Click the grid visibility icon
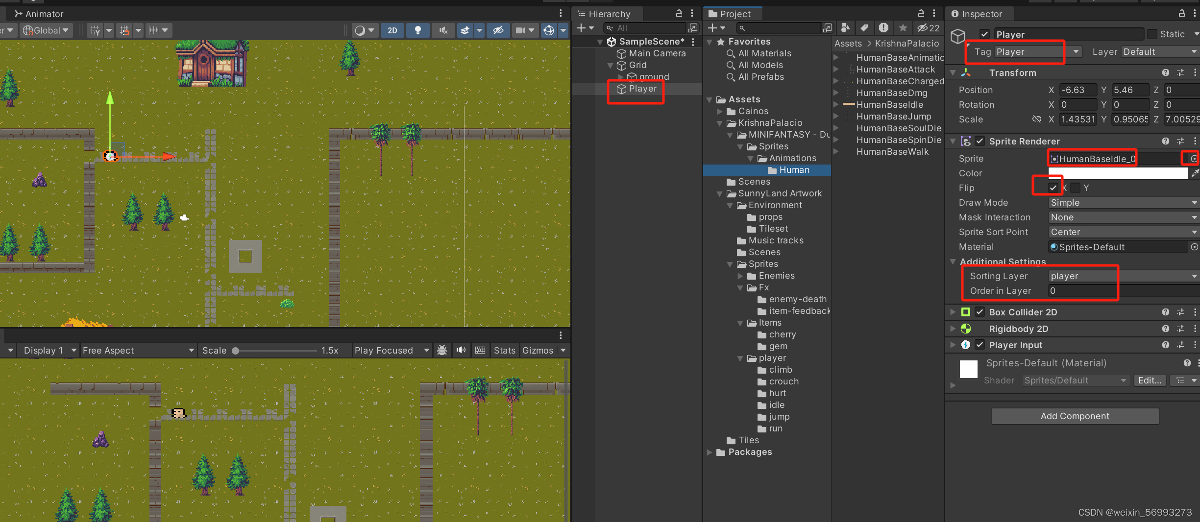This screenshot has height=522, width=1200. pyautogui.click(x=95, y=30)
